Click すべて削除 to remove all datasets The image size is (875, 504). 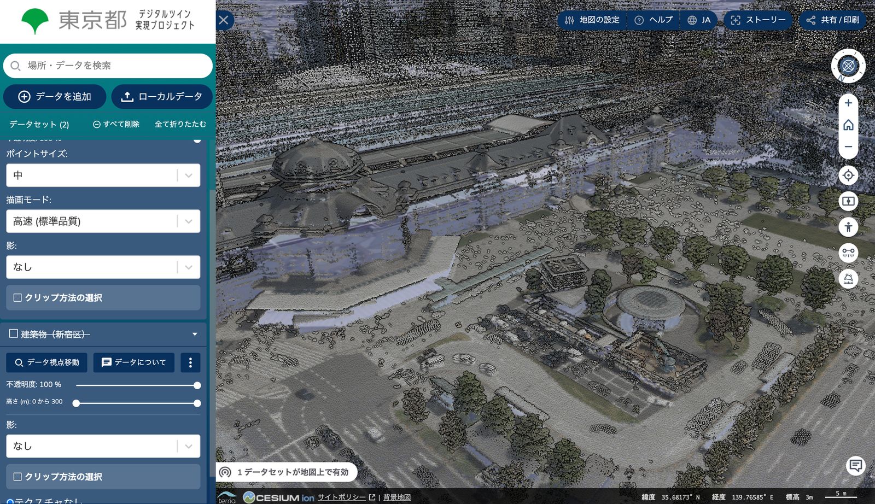click(116, 124)
